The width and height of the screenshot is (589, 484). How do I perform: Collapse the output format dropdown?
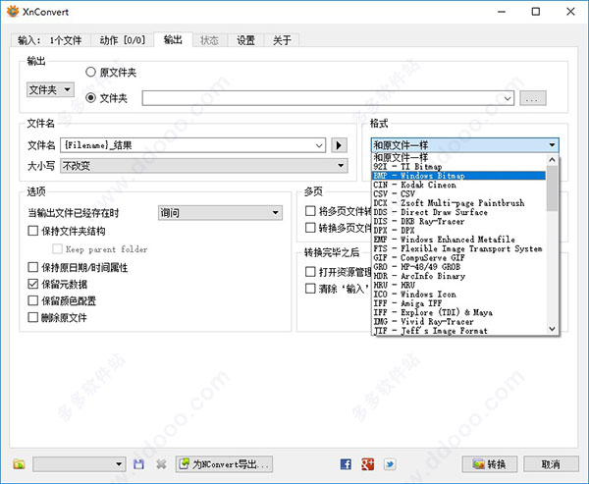pos(465,145)
